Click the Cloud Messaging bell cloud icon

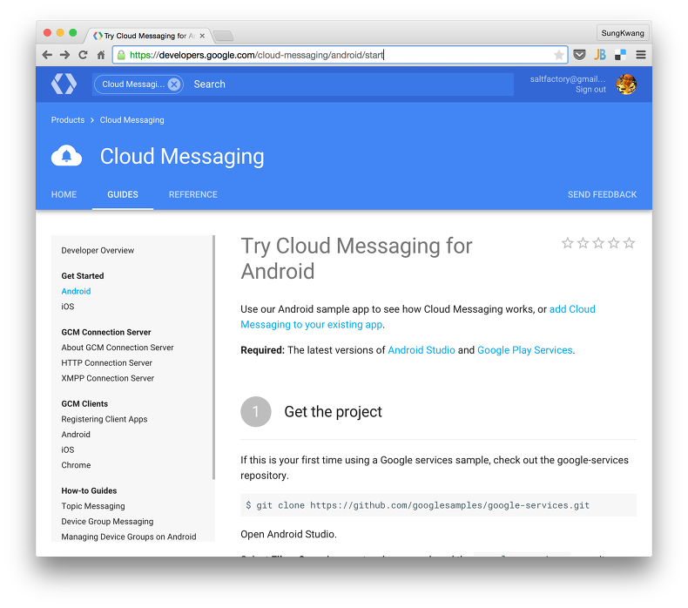click(x=67, y=156)
